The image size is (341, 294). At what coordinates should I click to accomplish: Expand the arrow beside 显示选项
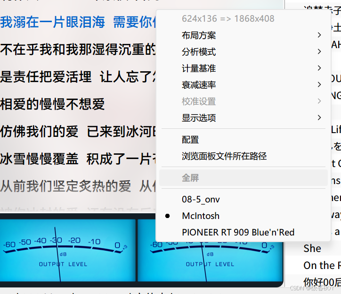(x=319, y=118)
